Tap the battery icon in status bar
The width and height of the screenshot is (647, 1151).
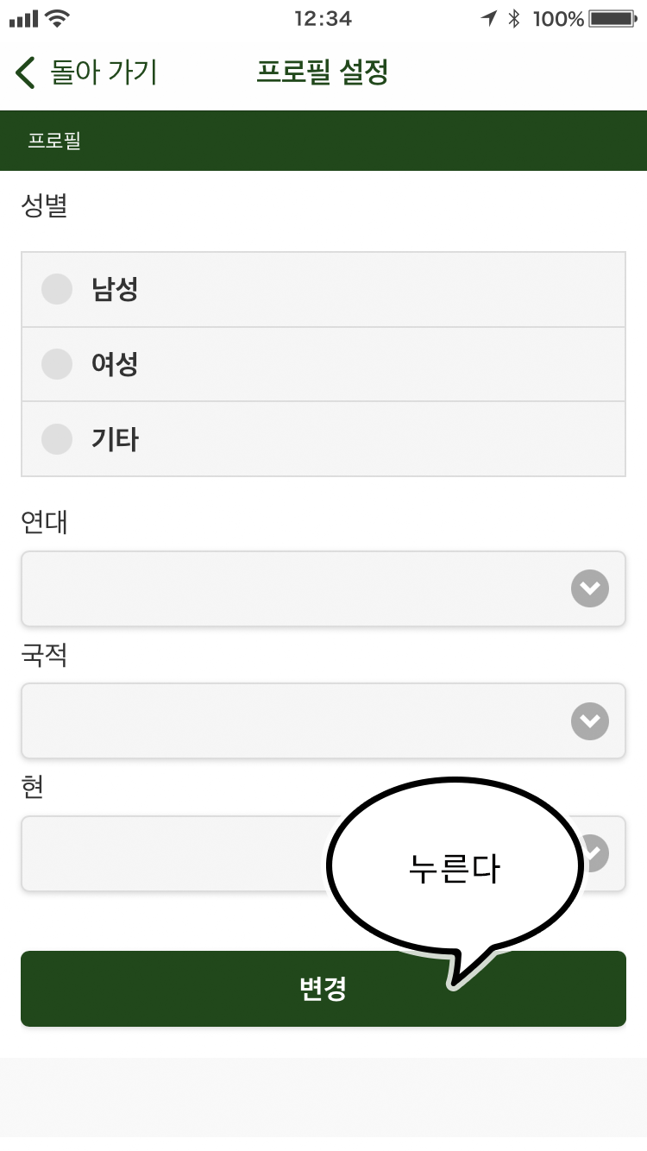(612, 18)
